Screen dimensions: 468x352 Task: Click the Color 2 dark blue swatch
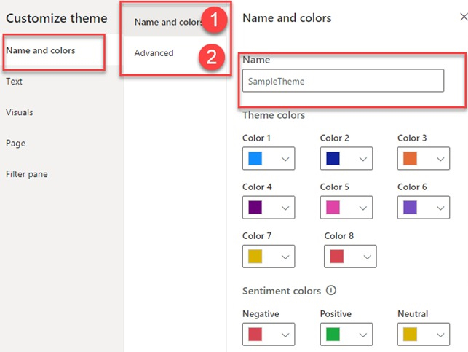pyautogui.click(x=333, y=158)
